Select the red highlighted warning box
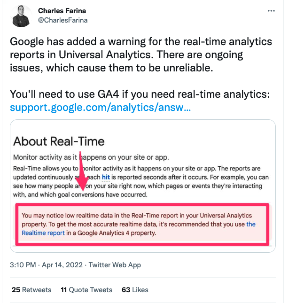 (142, 224)
